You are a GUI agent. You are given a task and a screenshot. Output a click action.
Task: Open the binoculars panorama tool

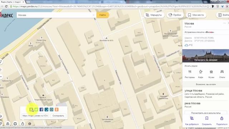click(x=8, y=124)
